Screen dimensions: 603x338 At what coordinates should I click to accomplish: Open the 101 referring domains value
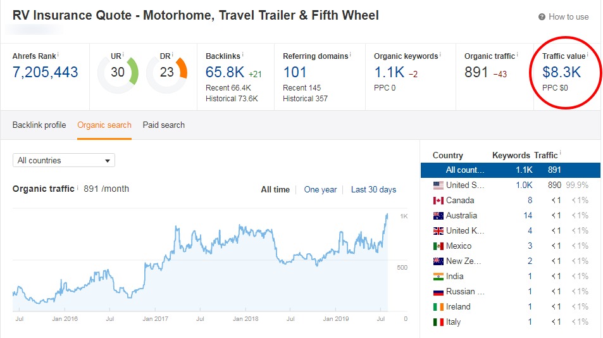tap(295, 72)
